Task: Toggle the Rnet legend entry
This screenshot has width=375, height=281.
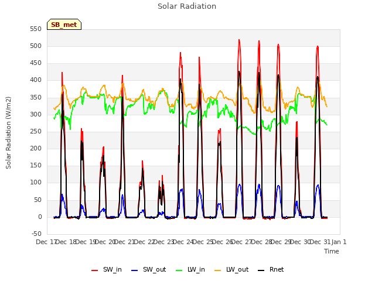Action: tap(271, 269)
